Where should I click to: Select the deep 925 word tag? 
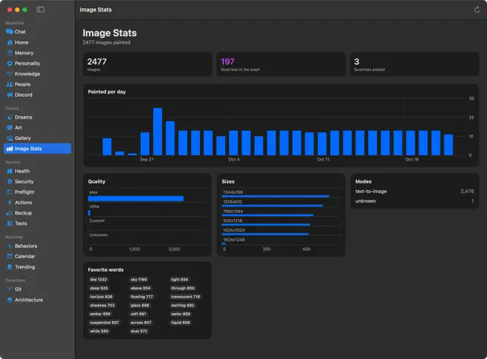pyautogui.click(x=99, y=288)
